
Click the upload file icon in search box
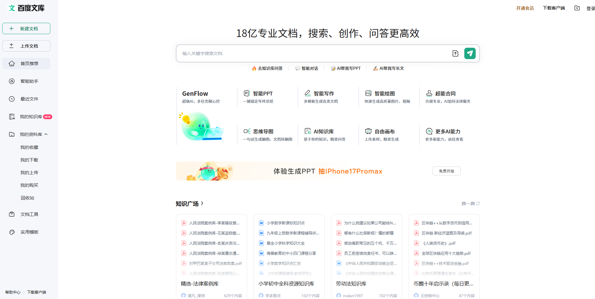point(455,53)
